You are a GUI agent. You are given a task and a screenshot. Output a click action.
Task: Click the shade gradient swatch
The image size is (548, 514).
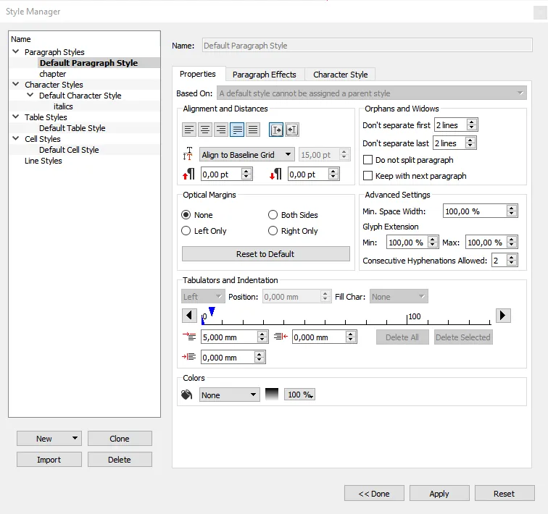272,395
